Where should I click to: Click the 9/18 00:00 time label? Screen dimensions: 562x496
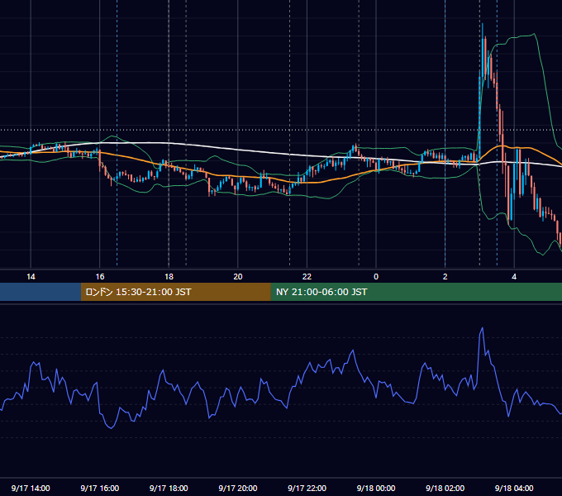click(x=376, y=488)
